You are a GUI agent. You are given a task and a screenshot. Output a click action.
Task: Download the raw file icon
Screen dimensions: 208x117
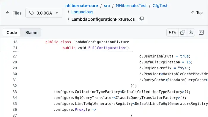coord(191,32)
